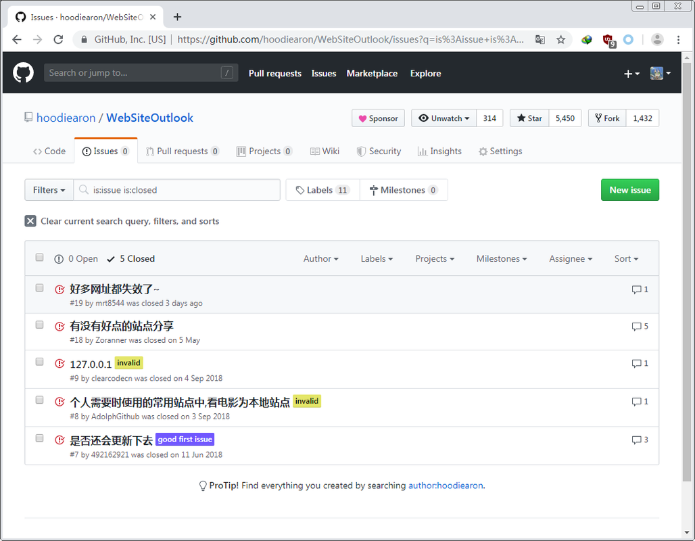Click the slash shortcut icon in search box
This screenshot has height=541, width=695.
[x=227, y=73]
